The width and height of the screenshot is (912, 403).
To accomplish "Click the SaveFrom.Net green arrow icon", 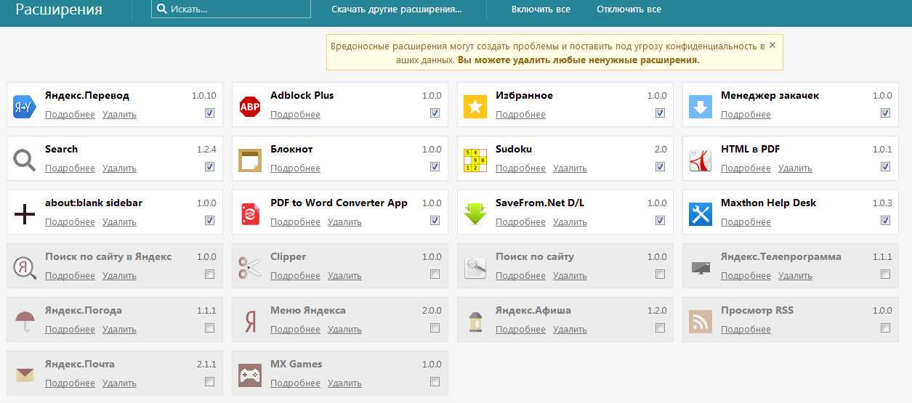I will click(475, 214).
